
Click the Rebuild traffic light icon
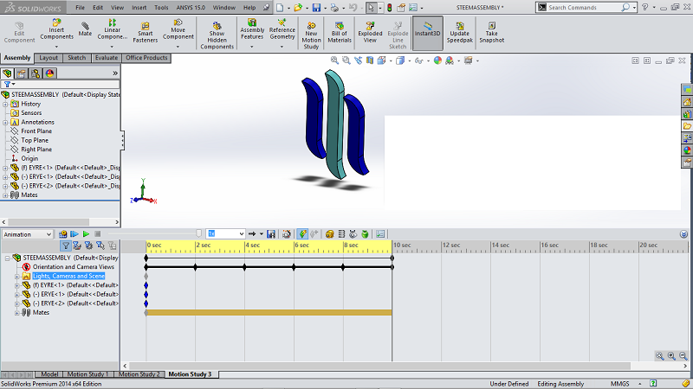(x=389, y=8)
